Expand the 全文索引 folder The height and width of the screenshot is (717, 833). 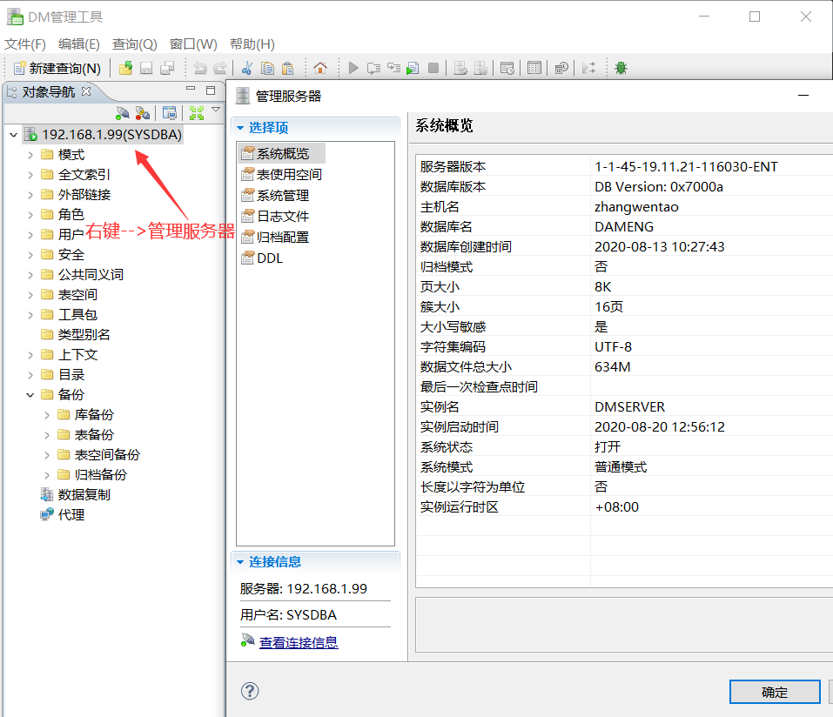(30, 175)
